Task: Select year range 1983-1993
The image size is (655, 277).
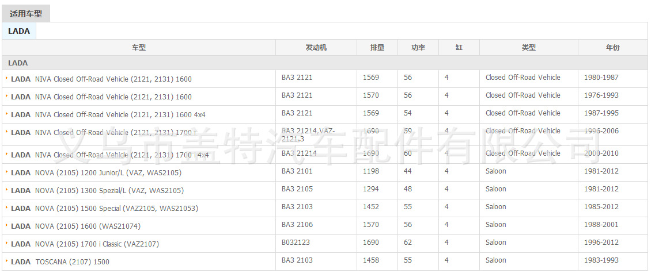Action: coord(601,260)
